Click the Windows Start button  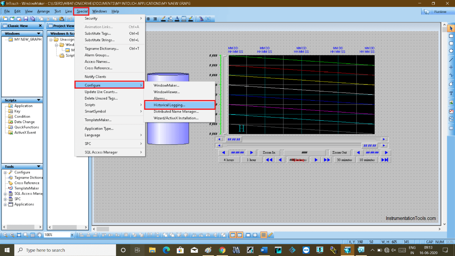(x=7, y=250)
